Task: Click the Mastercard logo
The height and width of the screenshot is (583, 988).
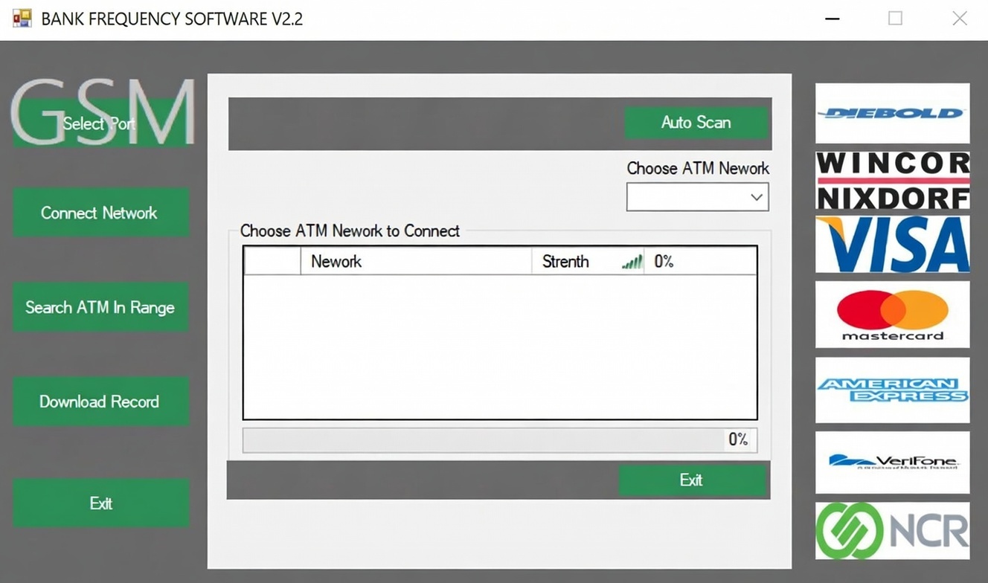Action: click(x=892, y=314)
